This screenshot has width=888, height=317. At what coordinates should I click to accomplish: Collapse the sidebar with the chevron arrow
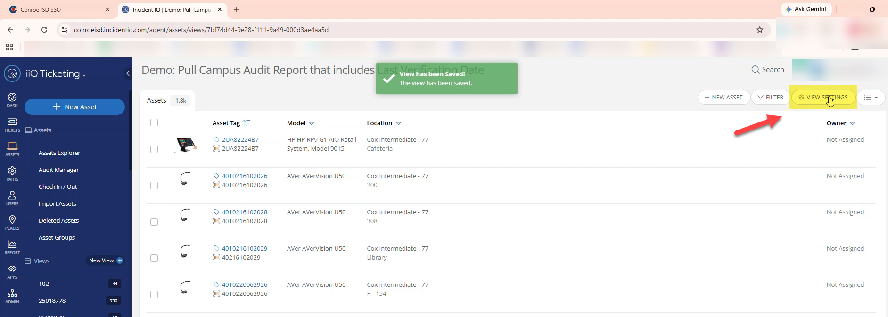pyautogui.click(x=128, y=73)
